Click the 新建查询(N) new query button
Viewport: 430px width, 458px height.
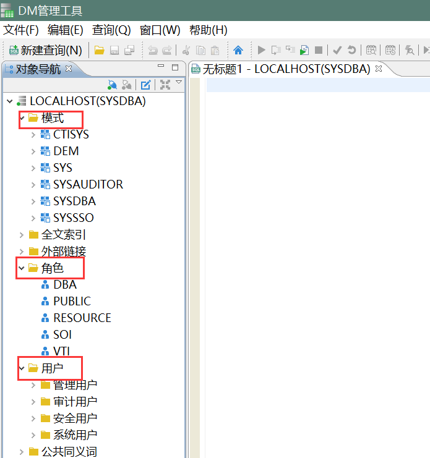pyautogui.click(x=45, y=50)
